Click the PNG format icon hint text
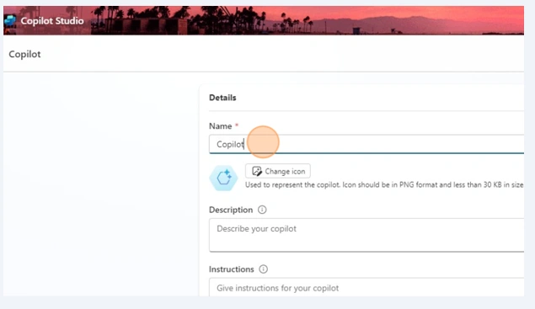 tap(384, 185)
